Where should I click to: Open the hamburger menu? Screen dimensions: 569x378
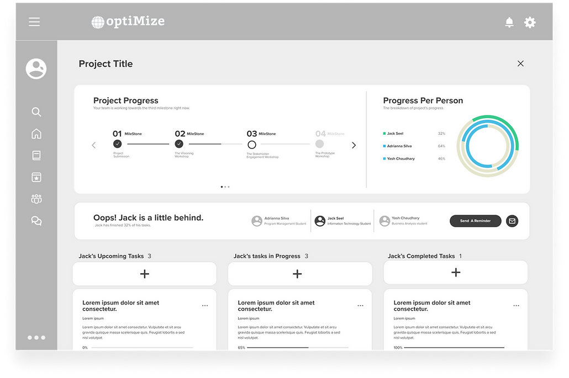pyautogui.click(x=34, y=22)
